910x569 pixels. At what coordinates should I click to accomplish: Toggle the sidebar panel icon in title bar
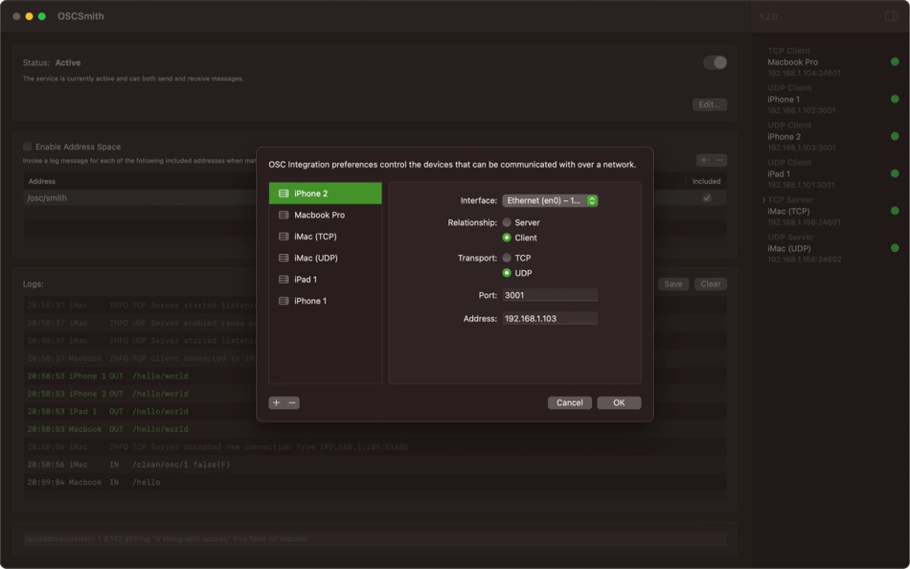892,16
